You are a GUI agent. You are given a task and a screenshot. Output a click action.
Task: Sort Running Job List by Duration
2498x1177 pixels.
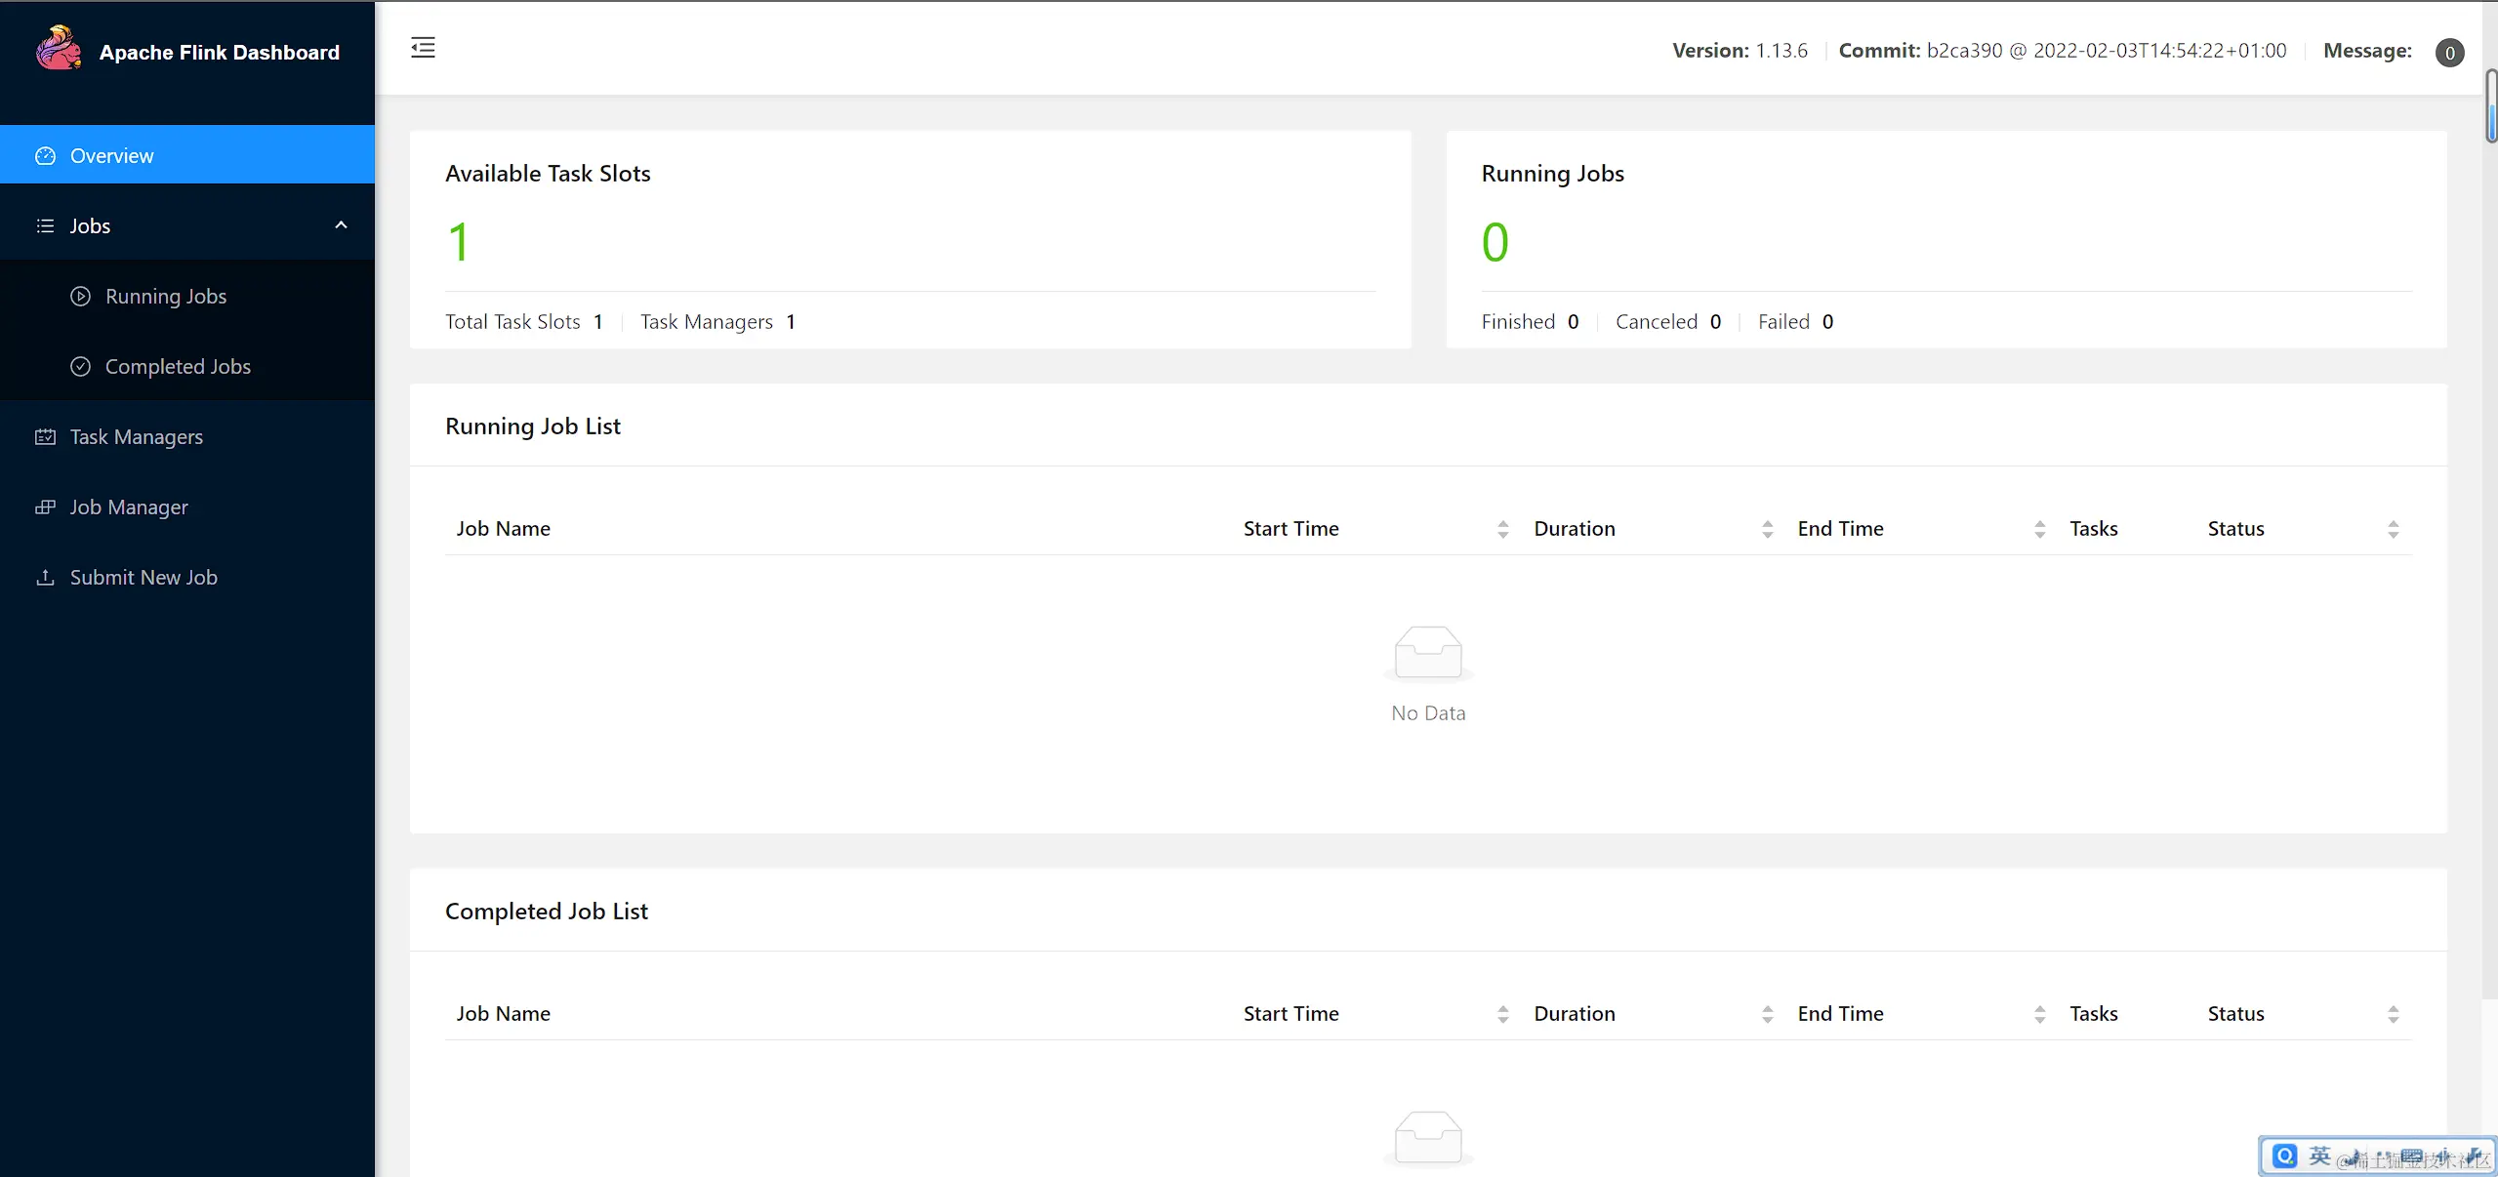[1767, 529]
